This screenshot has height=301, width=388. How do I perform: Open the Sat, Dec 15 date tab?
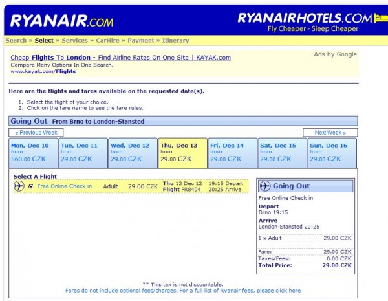(282, 153)
